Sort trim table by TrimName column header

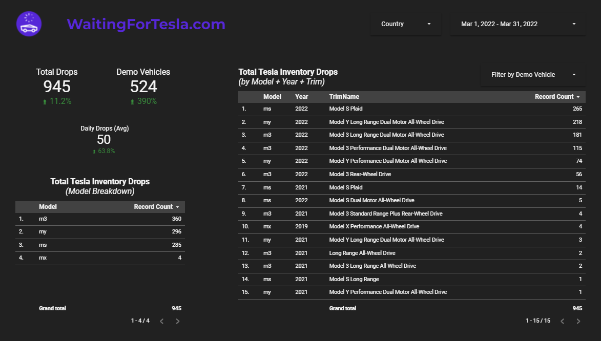(344, 97)
